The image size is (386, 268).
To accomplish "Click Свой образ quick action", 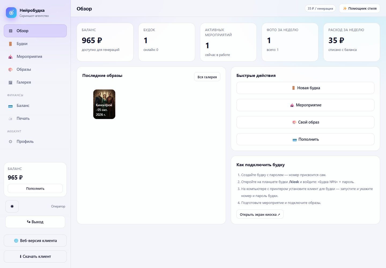I will click(305, 122).
